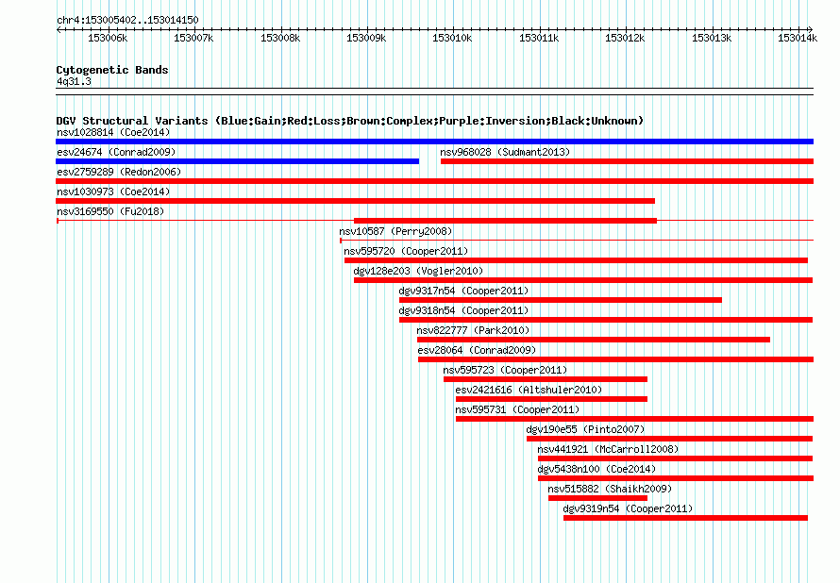Click the 153006k ruler tick label
Screen dimensions: 840x583
pyautogui.click(x=108, y=38)
